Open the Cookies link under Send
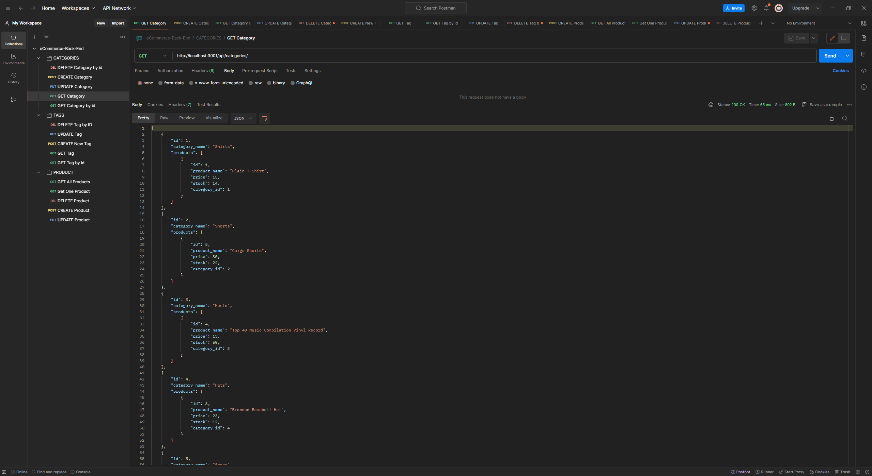This screenshot has width=872, height=476. [841, 71]
